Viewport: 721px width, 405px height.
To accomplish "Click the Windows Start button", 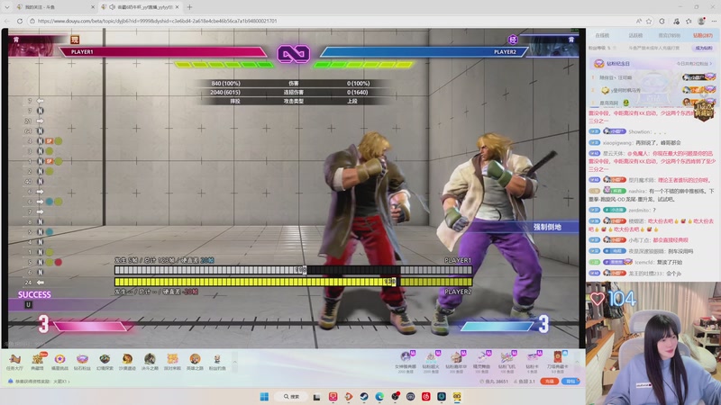I will [x=264, y=396].
